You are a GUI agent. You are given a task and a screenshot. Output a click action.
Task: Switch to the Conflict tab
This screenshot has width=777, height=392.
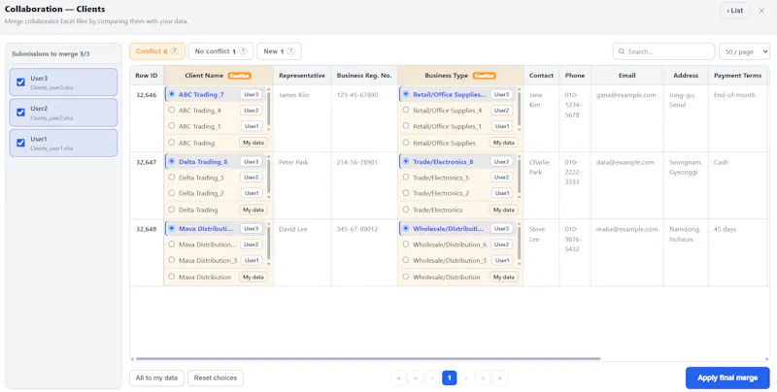coord(157,51)
